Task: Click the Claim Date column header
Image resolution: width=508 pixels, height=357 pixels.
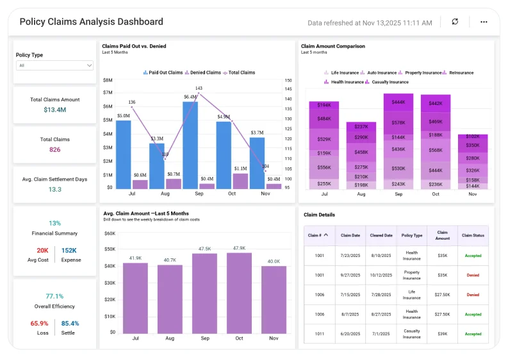Action: pos(350,235)
